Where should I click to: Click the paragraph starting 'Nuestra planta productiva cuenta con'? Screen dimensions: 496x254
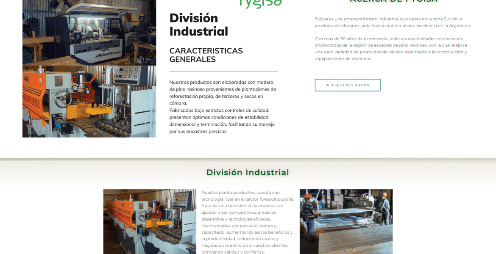click(x=248, y=222)
